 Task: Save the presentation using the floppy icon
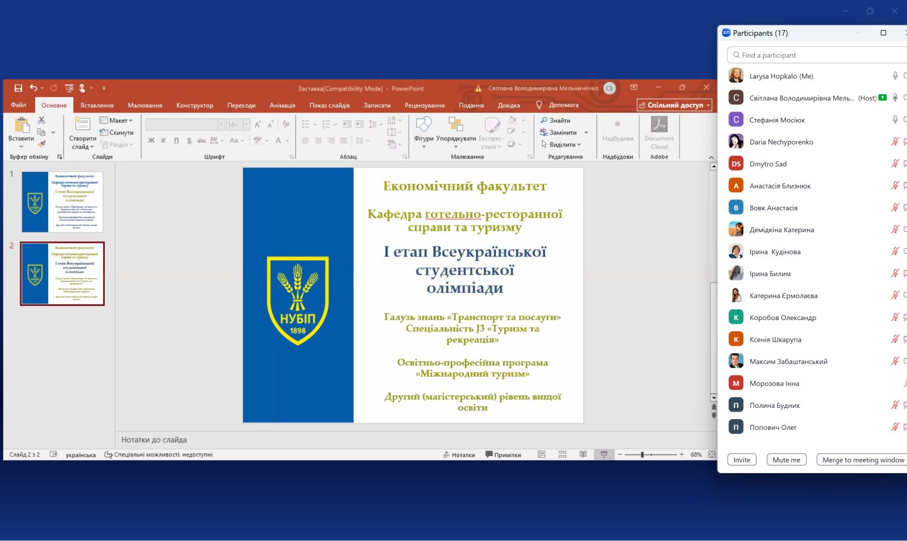click(x=18, y=88)
